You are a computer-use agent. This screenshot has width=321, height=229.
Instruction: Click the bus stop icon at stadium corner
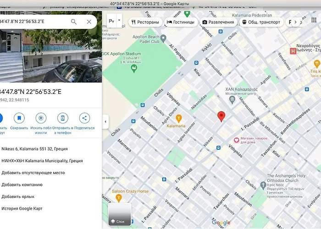(x=143, y=105)
